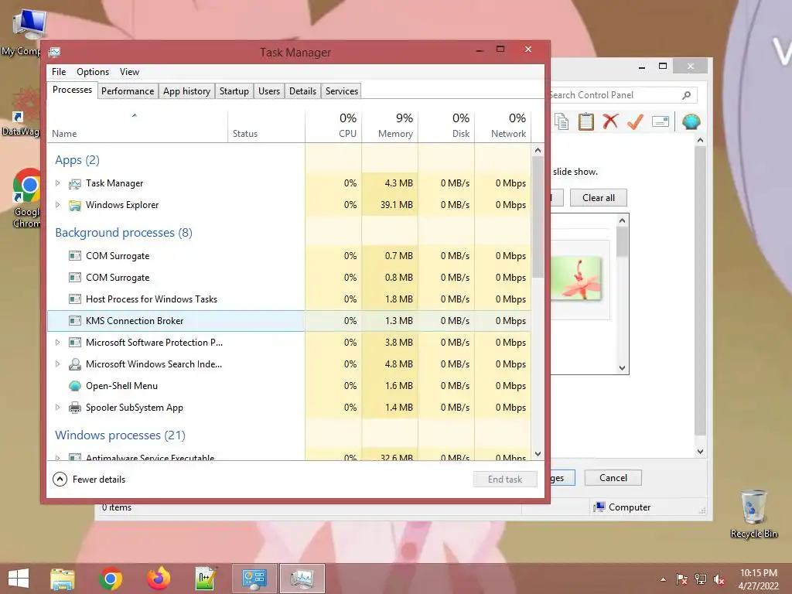Expand the Spooler SubSystem App row
The width and height of the screenshot is (792, 594).
(57, 408)
